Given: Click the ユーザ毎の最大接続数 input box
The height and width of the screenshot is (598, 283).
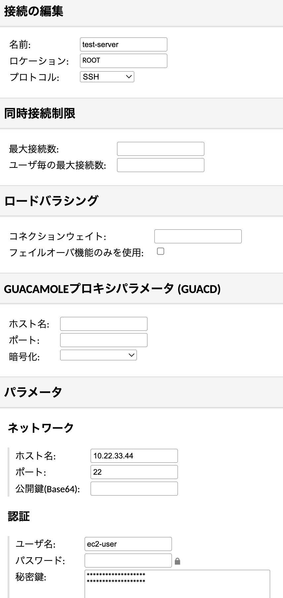Looking at the screenshot, I should coord(160,165).
